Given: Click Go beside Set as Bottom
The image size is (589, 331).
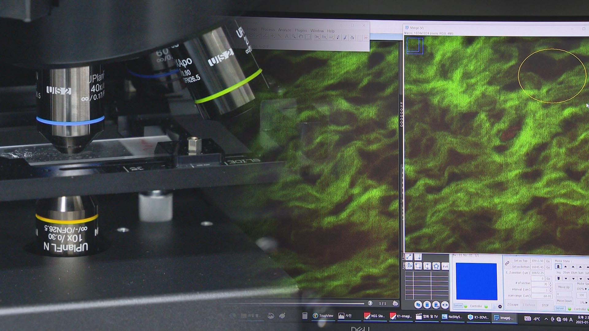Looking at the screenshot, I should [548, 267].
